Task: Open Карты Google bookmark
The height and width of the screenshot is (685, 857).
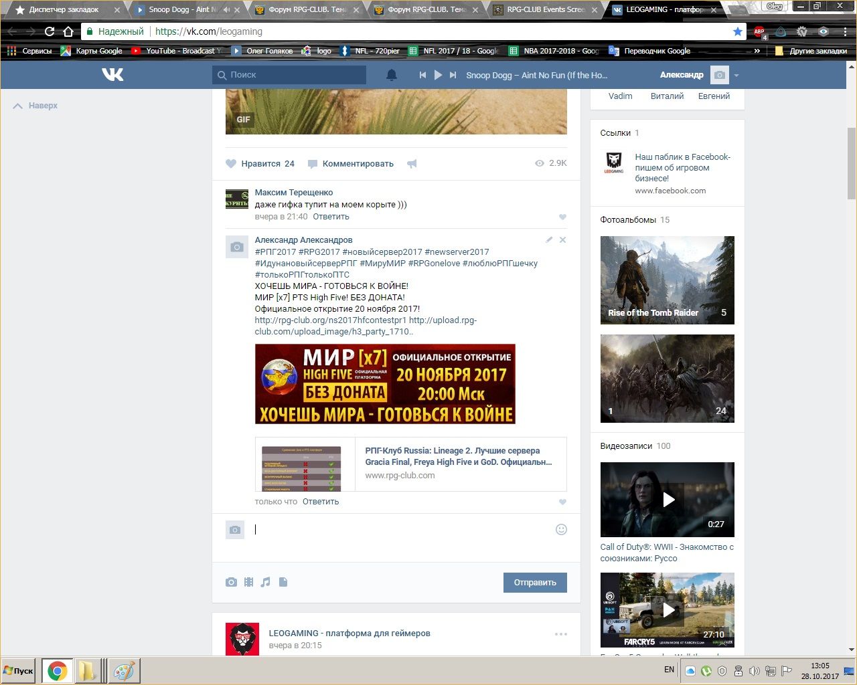Action: [x=92, y=51]
